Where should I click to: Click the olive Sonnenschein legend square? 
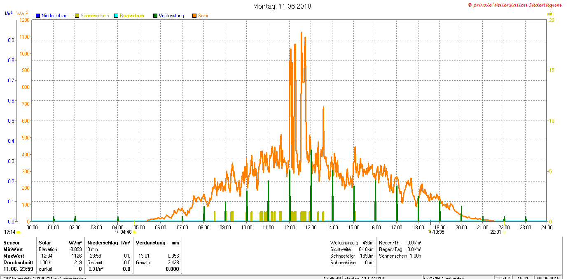coord(77,16)
